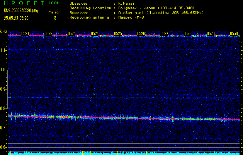Click the Observer name K.Nagai

127,3
